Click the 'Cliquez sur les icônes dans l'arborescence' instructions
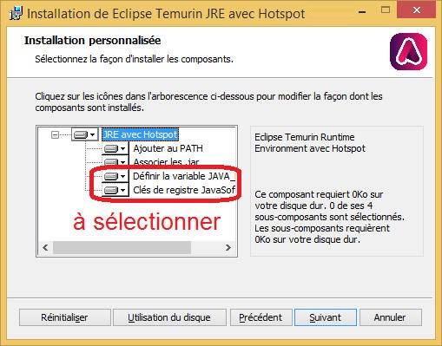Viewport: 442px width, 346px height. tap(208, 102)
